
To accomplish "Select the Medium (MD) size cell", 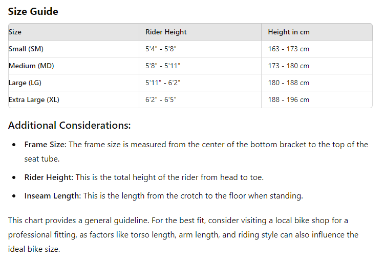I will 30,66.
